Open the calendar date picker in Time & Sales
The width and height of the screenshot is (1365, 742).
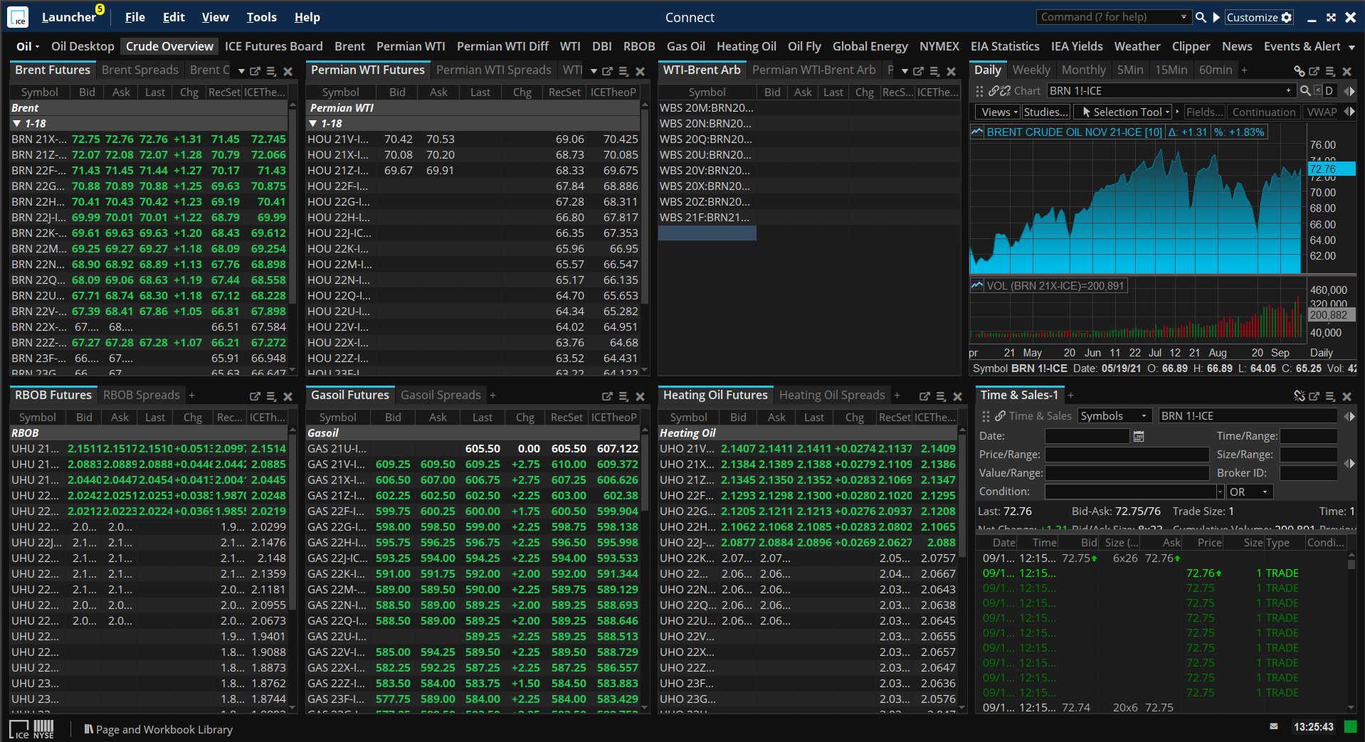1138,436
